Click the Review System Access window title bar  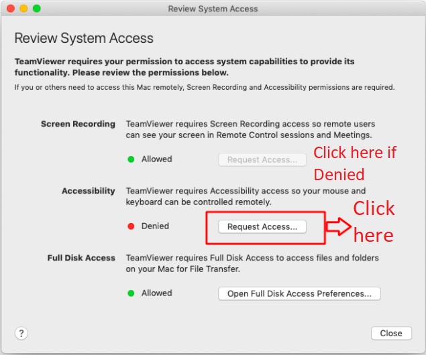[213, 9]
